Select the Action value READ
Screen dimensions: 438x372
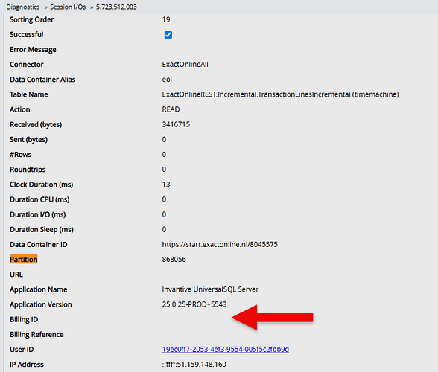point(171,109)
